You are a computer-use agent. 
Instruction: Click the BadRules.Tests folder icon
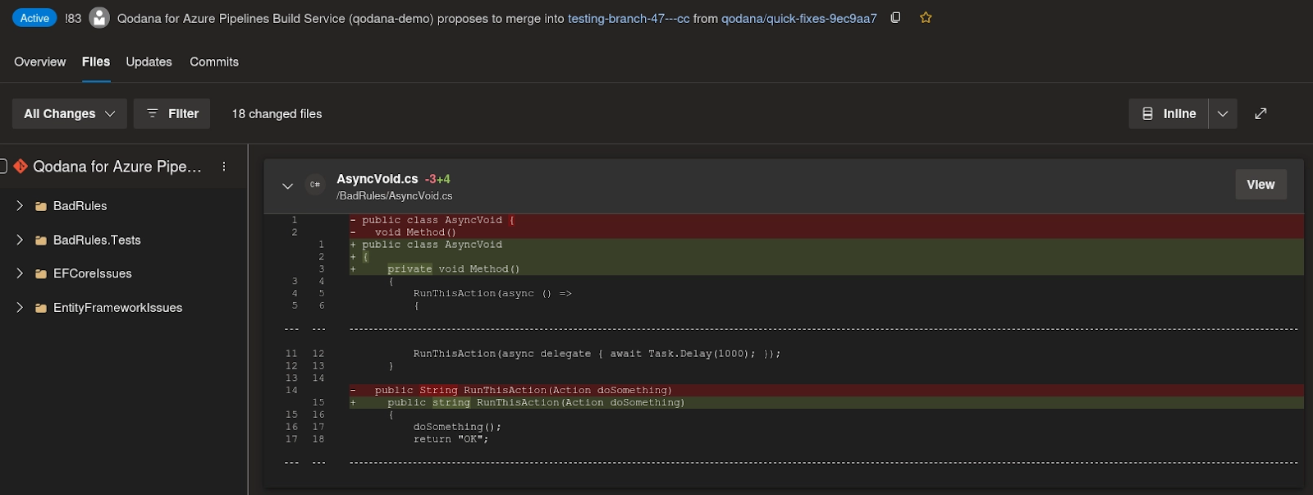41,241
